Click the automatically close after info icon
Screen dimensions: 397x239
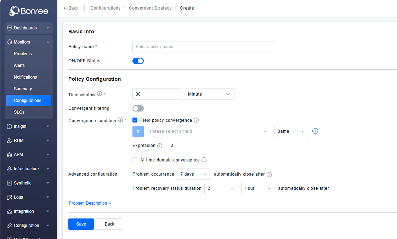coord(269,175)
